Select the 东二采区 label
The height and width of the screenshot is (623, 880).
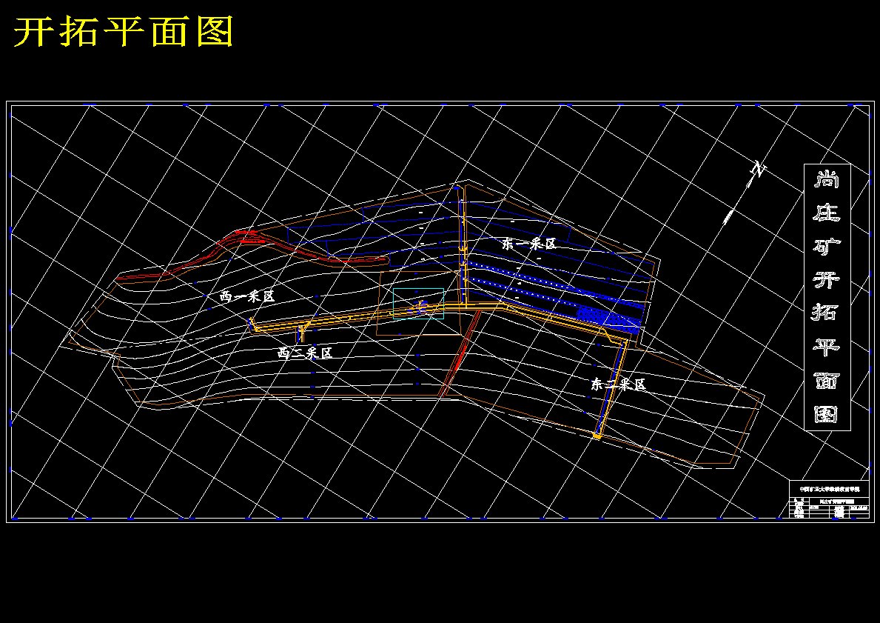[x=618, y=384]
